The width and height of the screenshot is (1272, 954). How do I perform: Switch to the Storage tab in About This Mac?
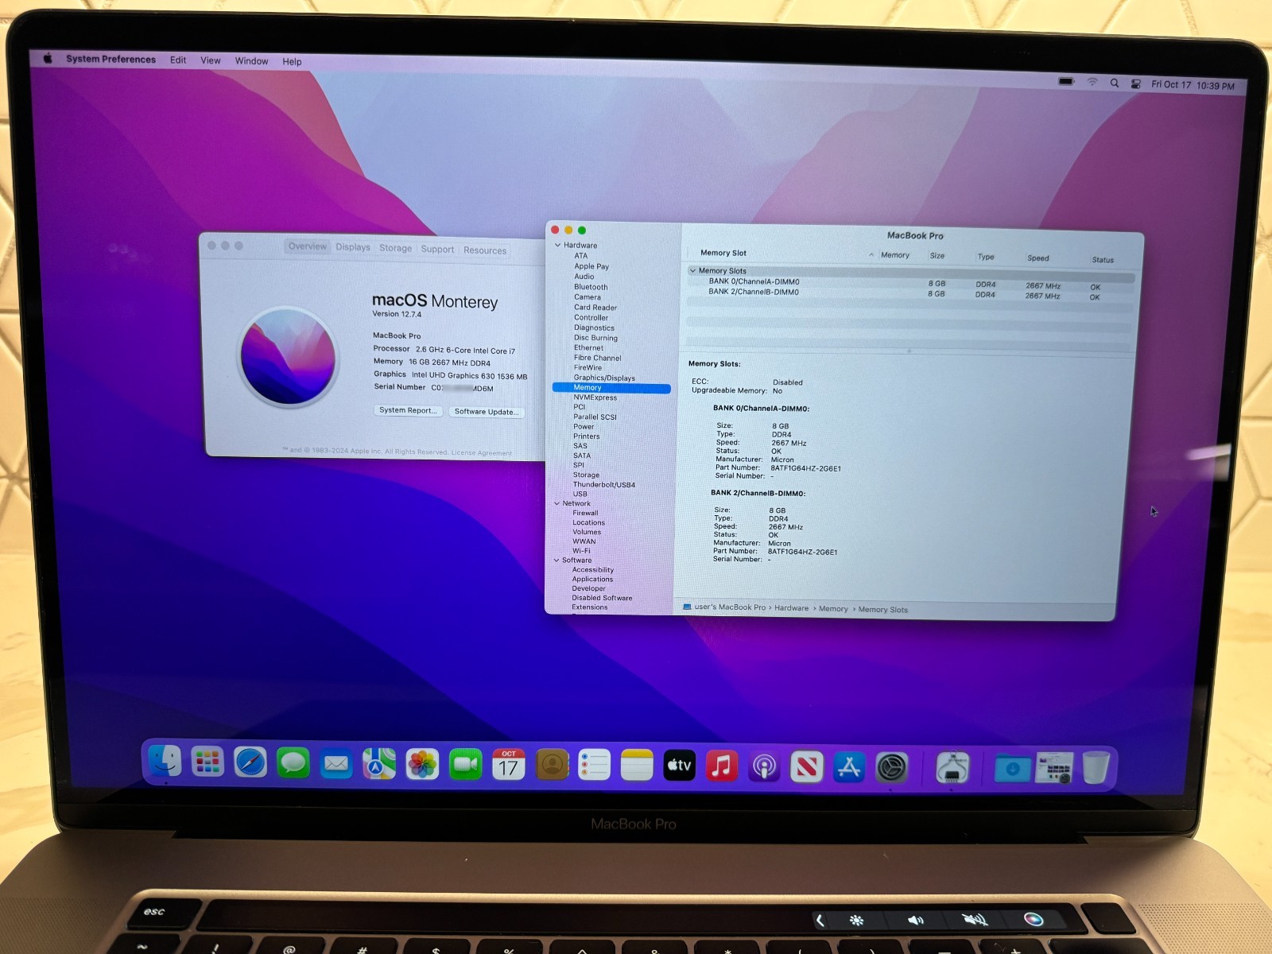point(395,248)
